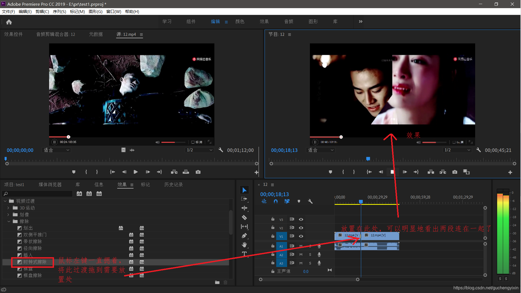Open 历史记录 panel tab
521x293 pixels.
tap(174, 184)
